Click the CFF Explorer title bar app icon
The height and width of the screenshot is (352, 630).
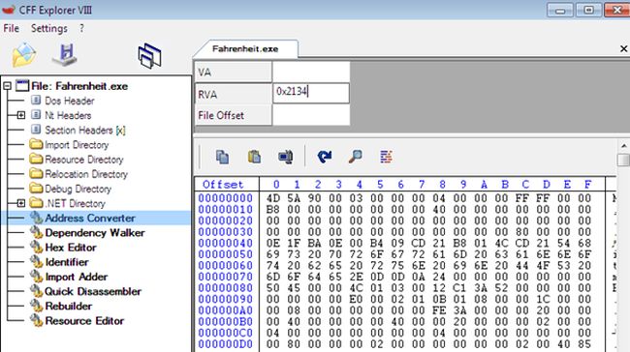click(9, 10)
